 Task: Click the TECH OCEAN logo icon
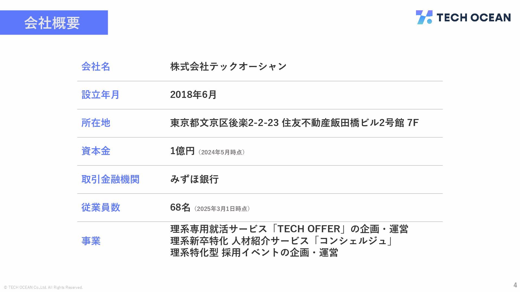pos(424,17)
